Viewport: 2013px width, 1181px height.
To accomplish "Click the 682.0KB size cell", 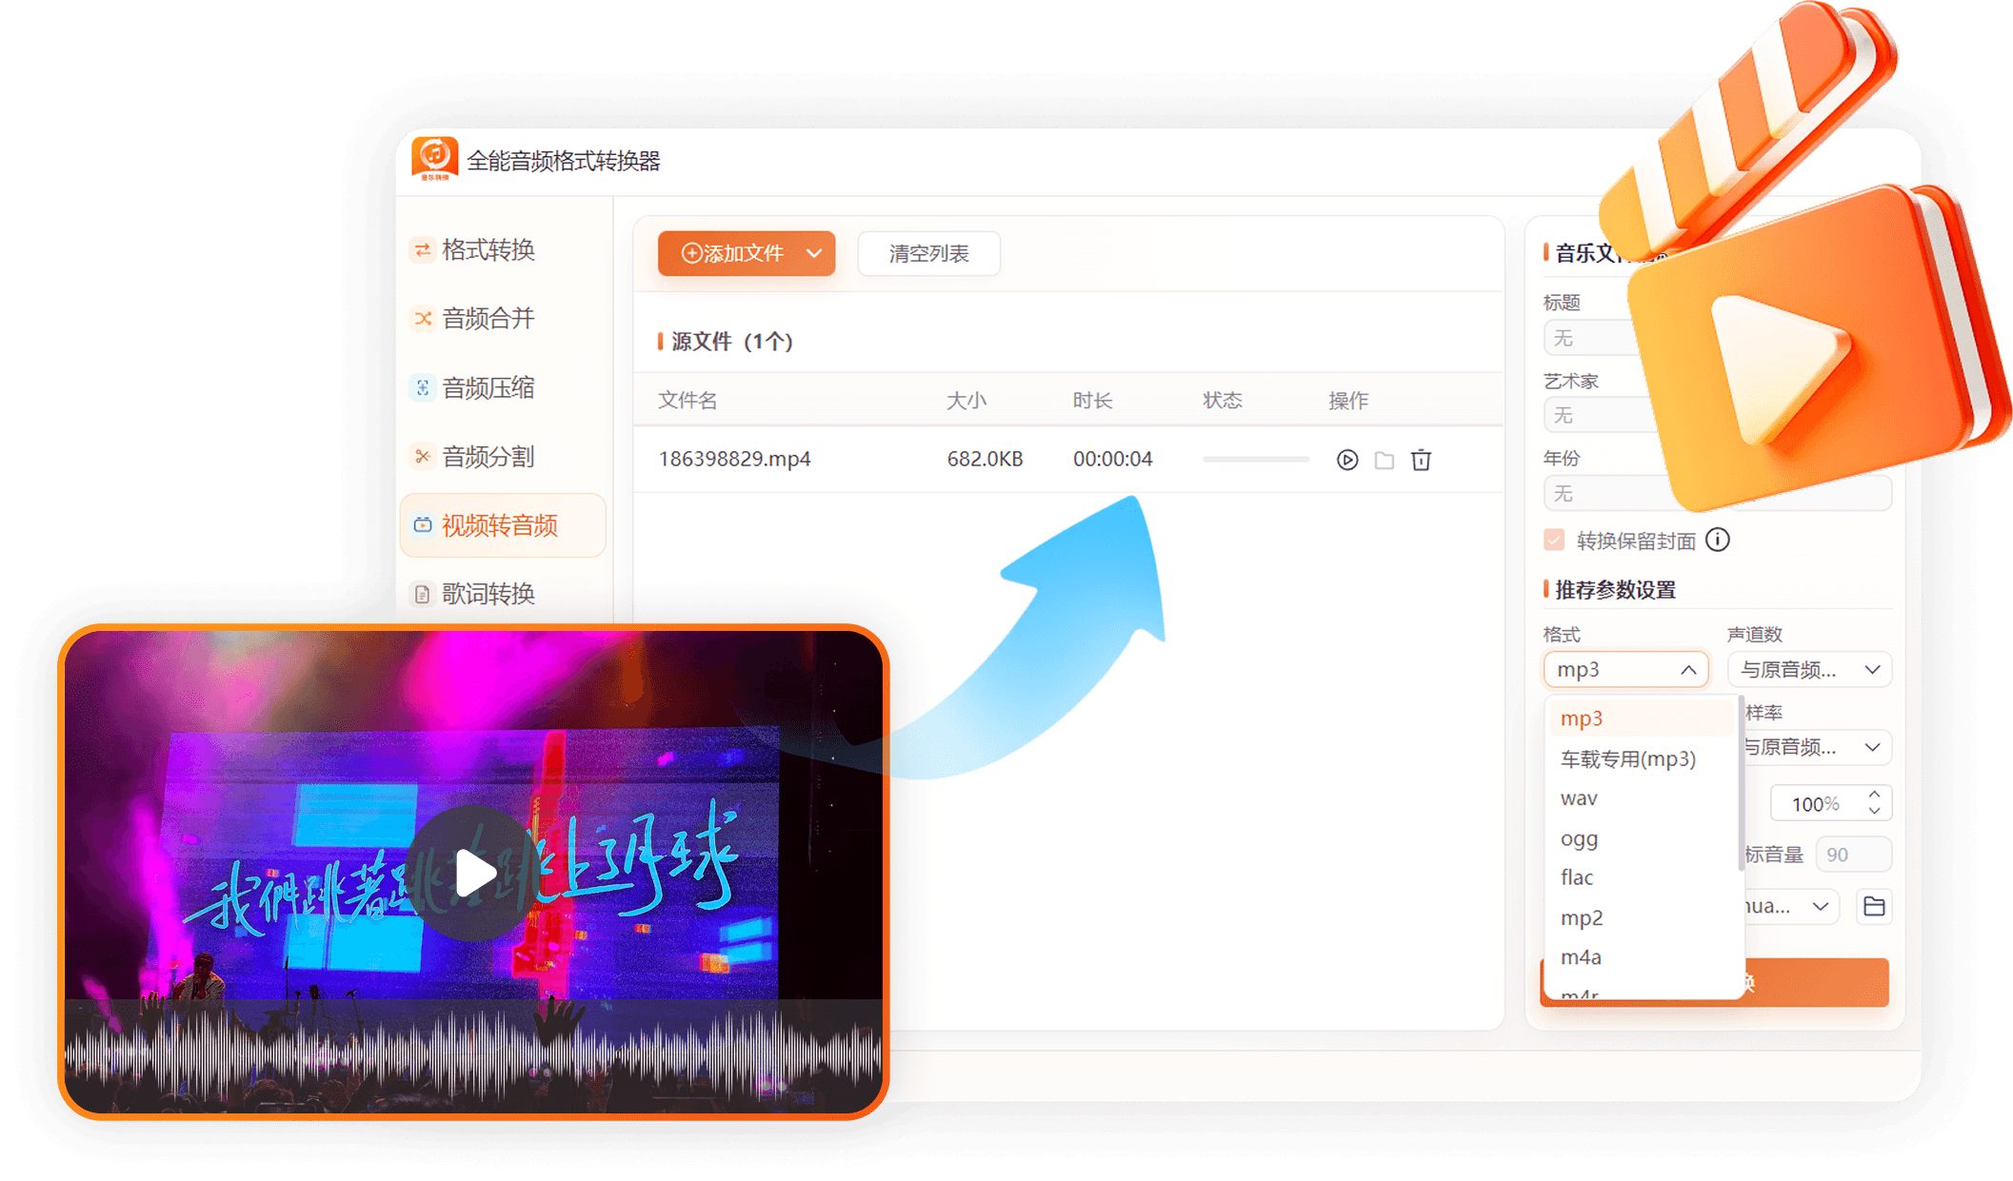I will [x=985, y=459].
